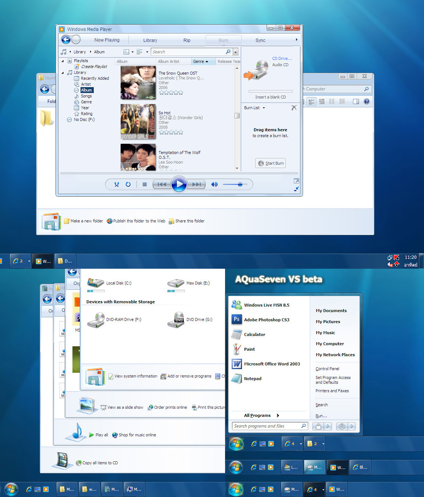The width and height of the screenshot is (424, 497).
Task: Launch Calculator from the Start menu
Action: pos(248,335)
